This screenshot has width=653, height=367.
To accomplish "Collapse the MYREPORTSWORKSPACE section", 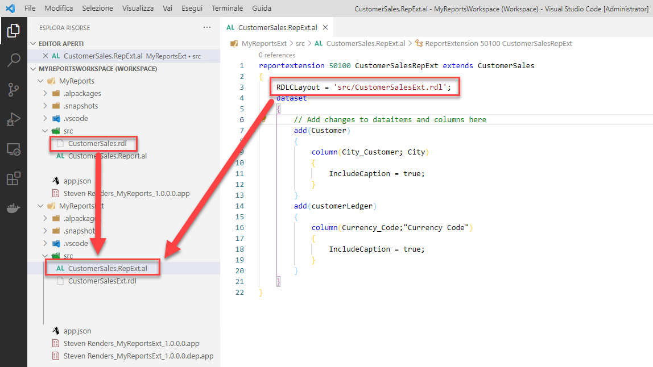I will click(x=34, y=68).
